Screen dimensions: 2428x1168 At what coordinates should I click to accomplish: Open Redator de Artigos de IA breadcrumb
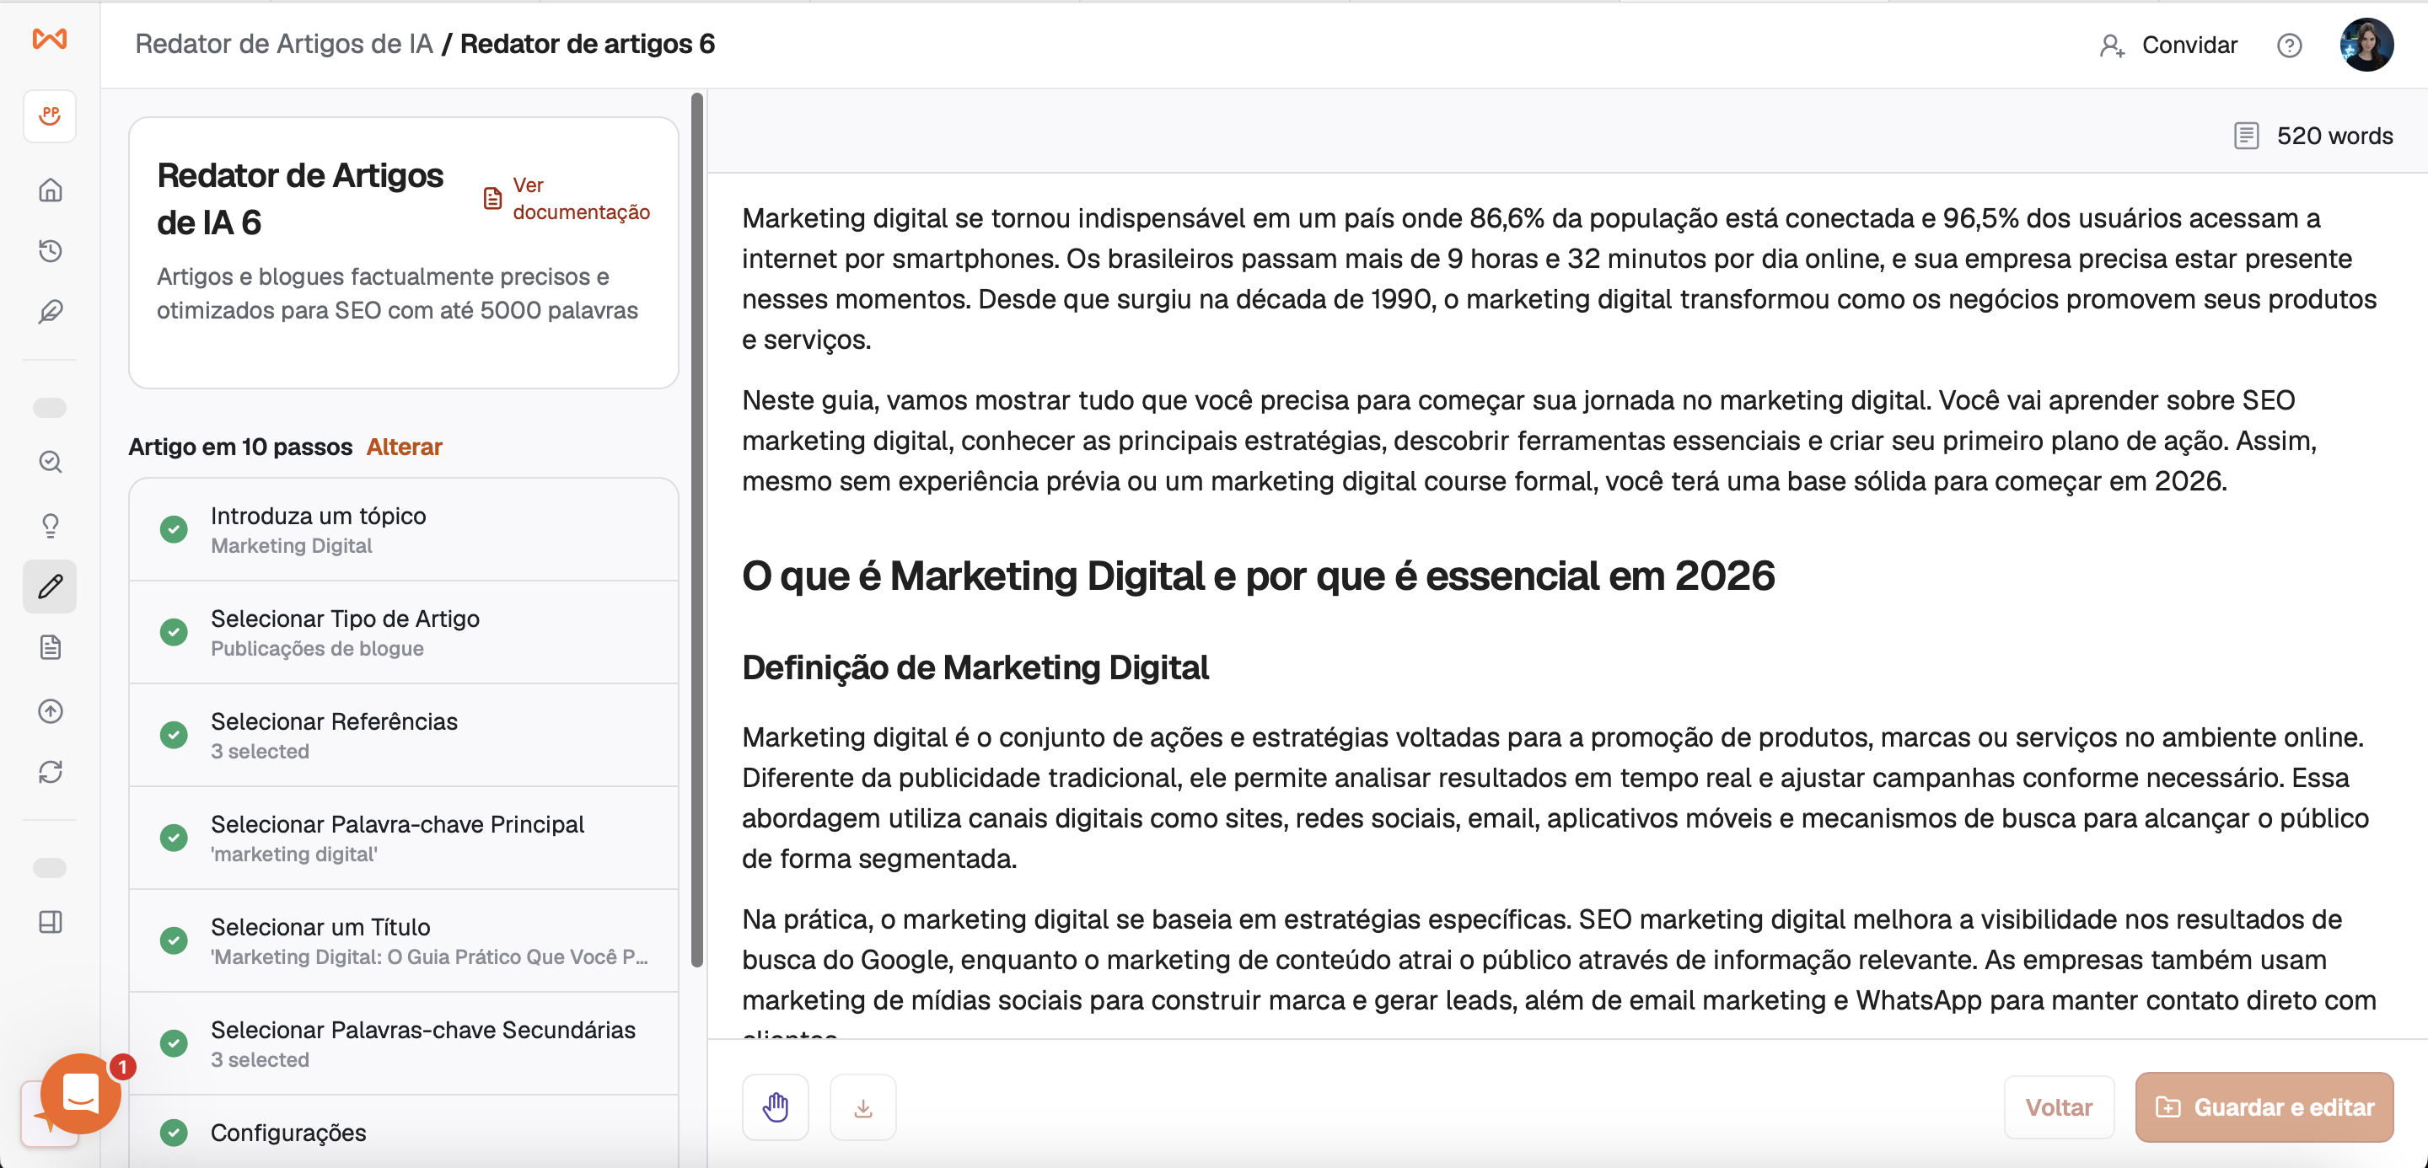[284, 45]
